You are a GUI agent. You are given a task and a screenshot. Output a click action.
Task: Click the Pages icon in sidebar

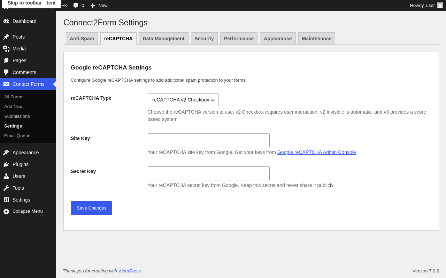(6, 60)
